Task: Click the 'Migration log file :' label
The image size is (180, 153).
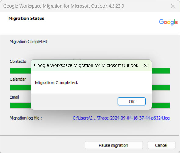Action: [26, 118]
